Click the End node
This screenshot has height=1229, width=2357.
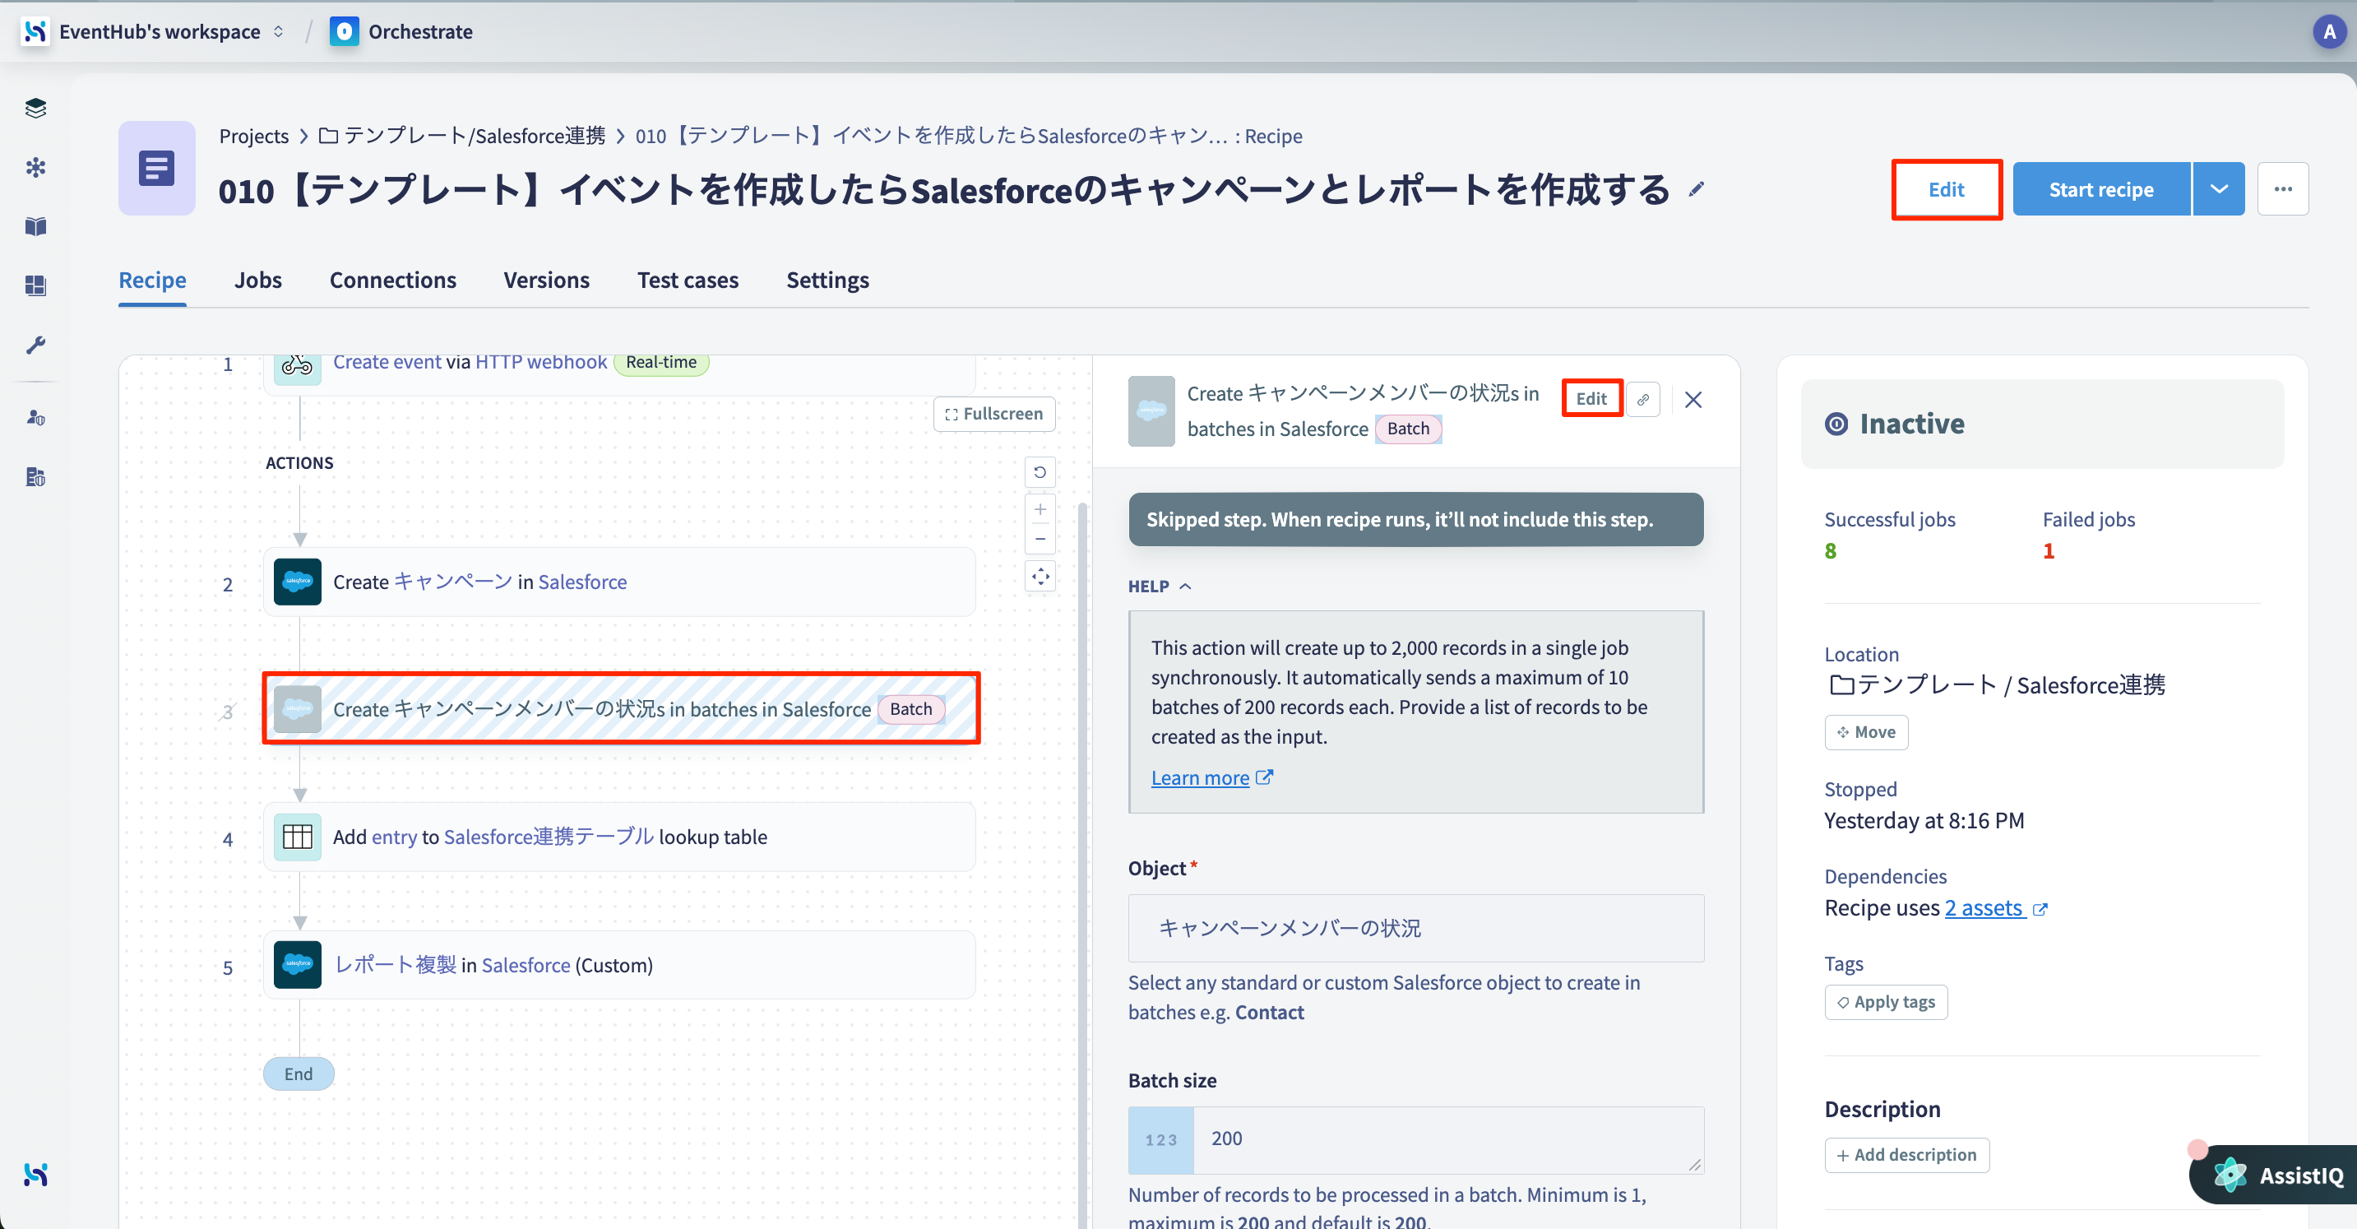299,1074
